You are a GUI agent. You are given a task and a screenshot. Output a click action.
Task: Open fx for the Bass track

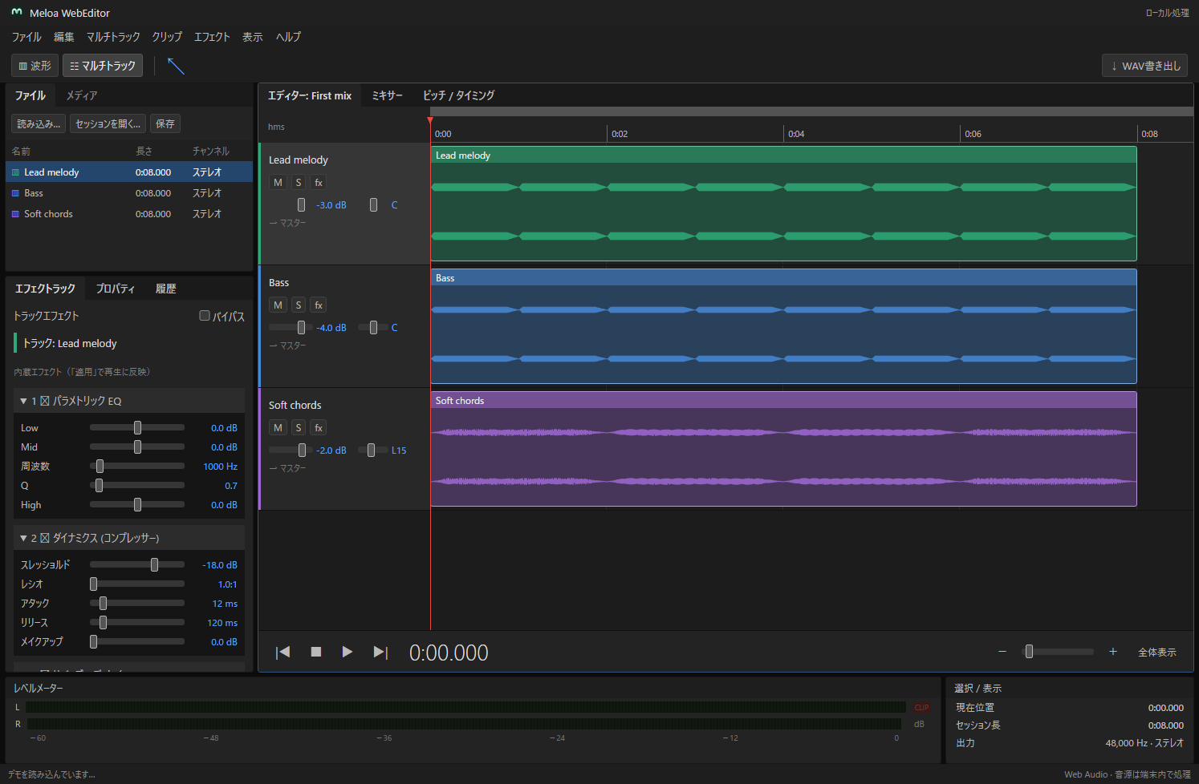point(319,305)
